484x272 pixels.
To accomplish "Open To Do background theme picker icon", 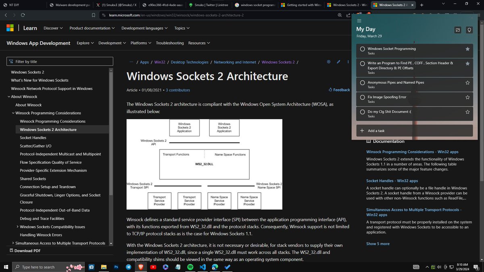I will click(457, 30).
